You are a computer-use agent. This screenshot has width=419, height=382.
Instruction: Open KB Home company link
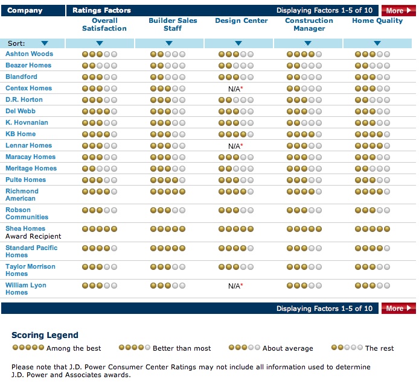click(21, 134)
